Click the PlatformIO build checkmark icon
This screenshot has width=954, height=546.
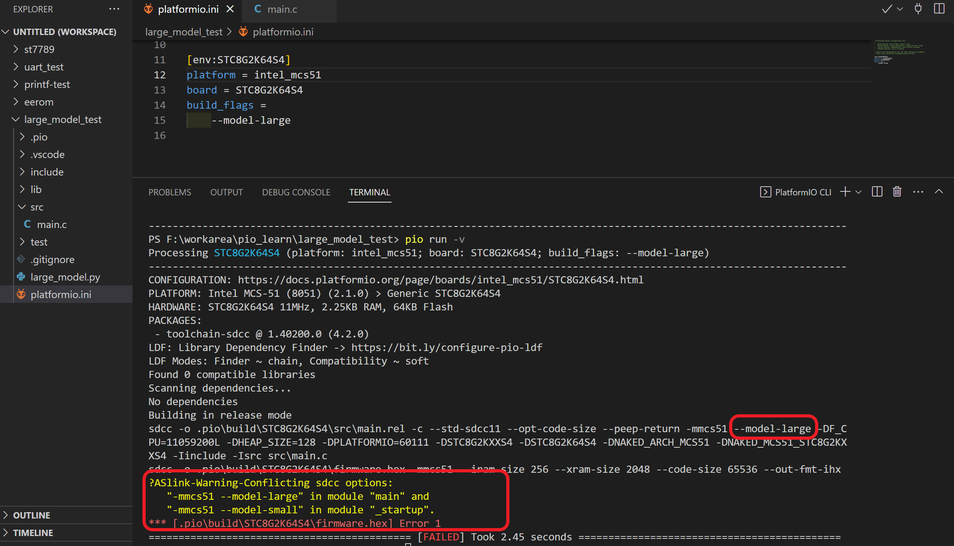887,9
